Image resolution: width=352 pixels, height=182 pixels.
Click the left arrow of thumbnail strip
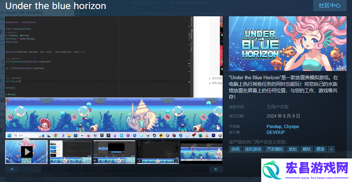coord(12,169)
